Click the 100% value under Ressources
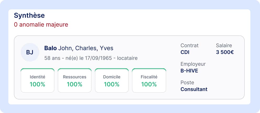Viewport: 260px width, 113px height. (75, 84)
